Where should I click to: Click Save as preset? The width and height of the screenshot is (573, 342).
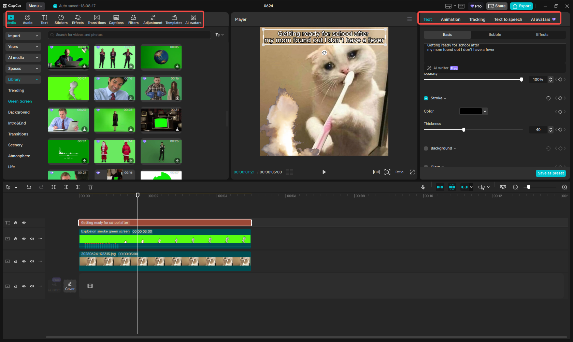[550, 173]
